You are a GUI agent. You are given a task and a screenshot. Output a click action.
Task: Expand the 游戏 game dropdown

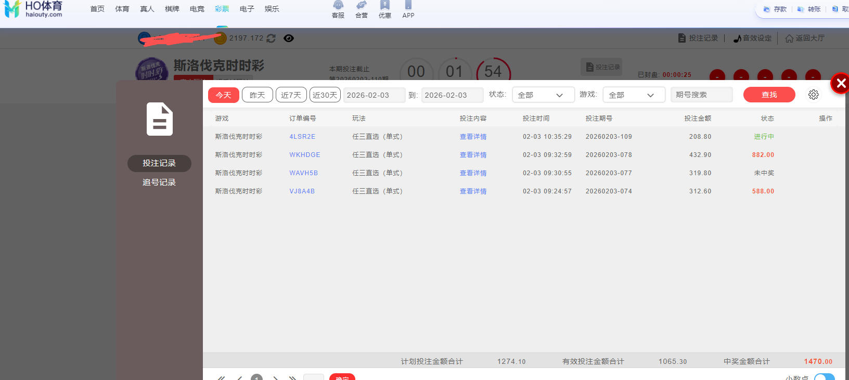633,95
